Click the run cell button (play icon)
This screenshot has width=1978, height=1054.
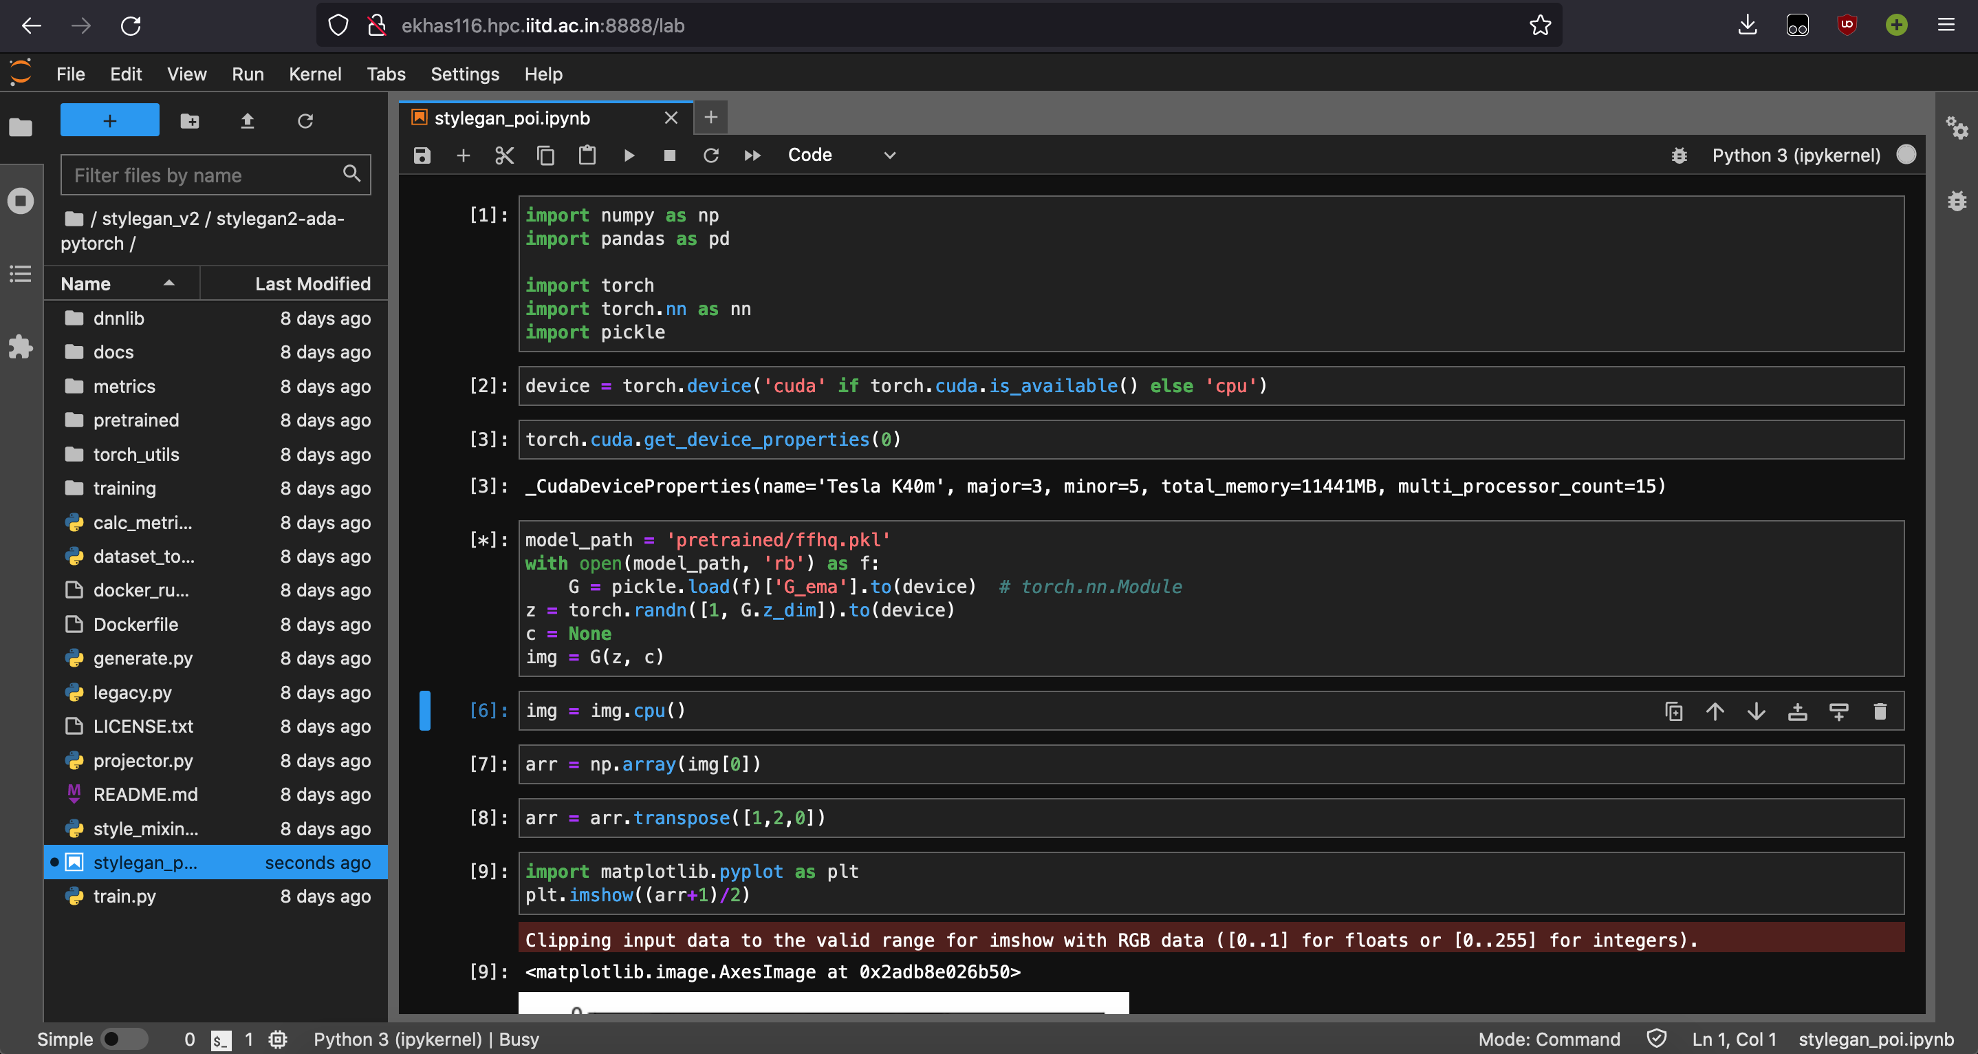click(x=628, y=155)
